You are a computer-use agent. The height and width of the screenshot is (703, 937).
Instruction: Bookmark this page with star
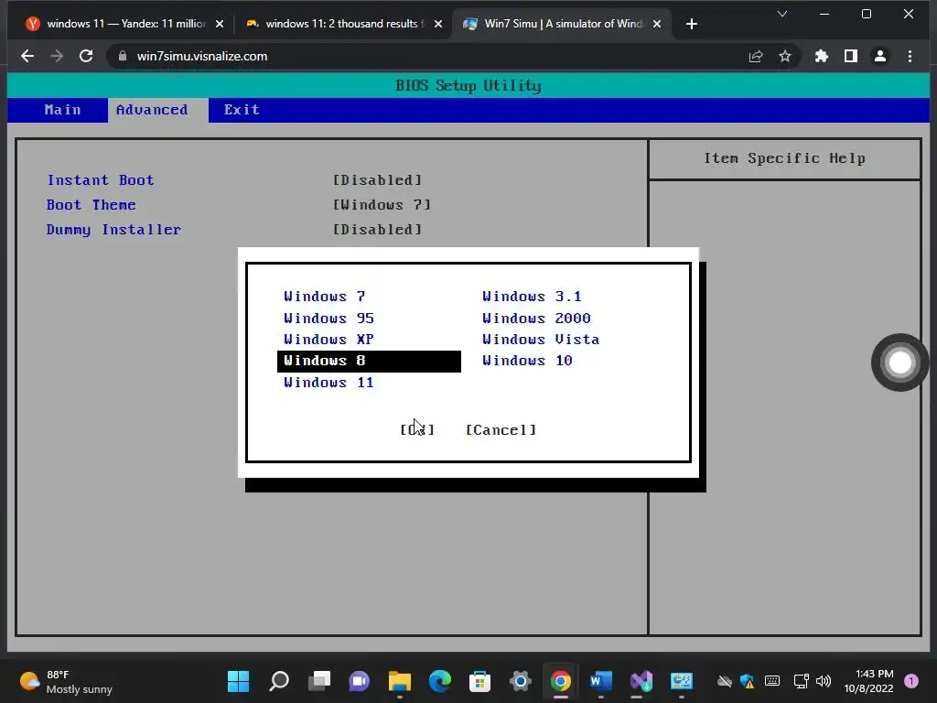784,56
